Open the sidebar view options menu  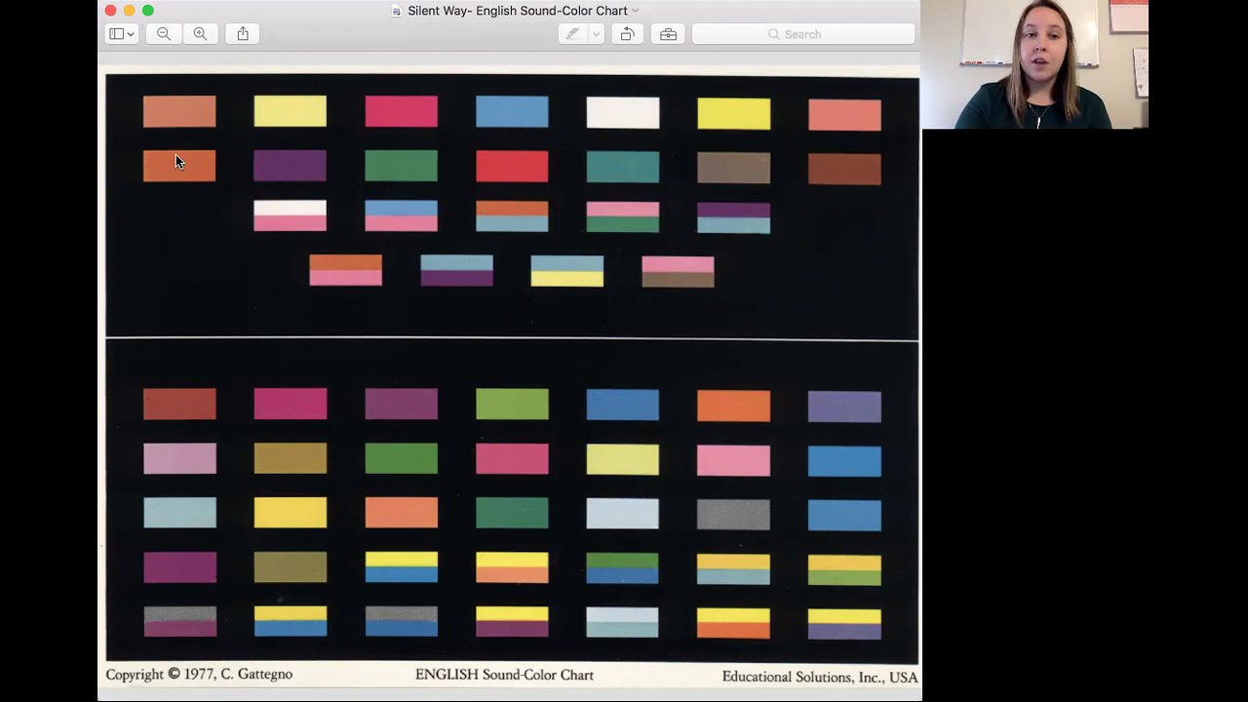(x=122, y=34)
